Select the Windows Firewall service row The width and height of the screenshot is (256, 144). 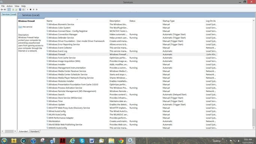click(x=132, y=54)
